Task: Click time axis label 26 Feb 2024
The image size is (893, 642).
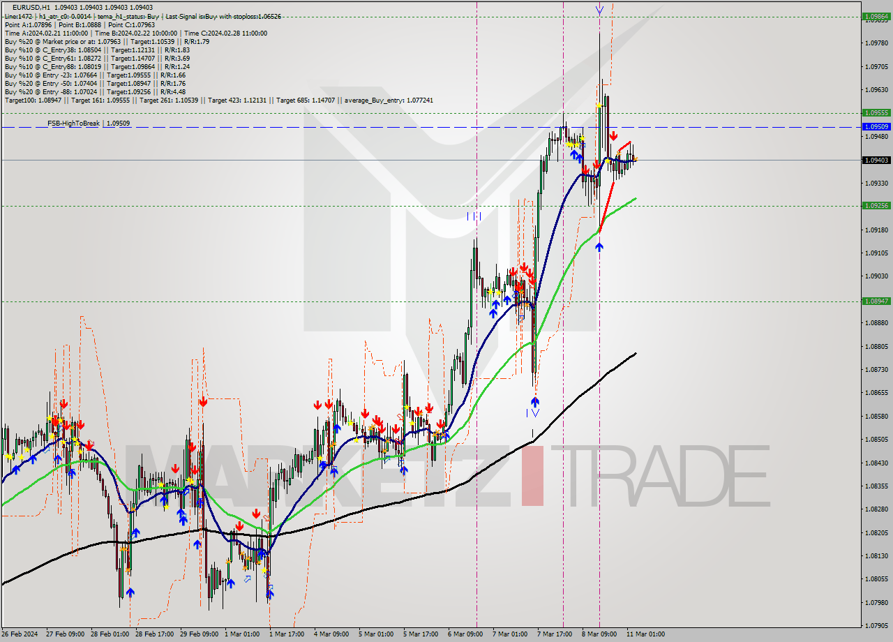Action: click(20, 634)
